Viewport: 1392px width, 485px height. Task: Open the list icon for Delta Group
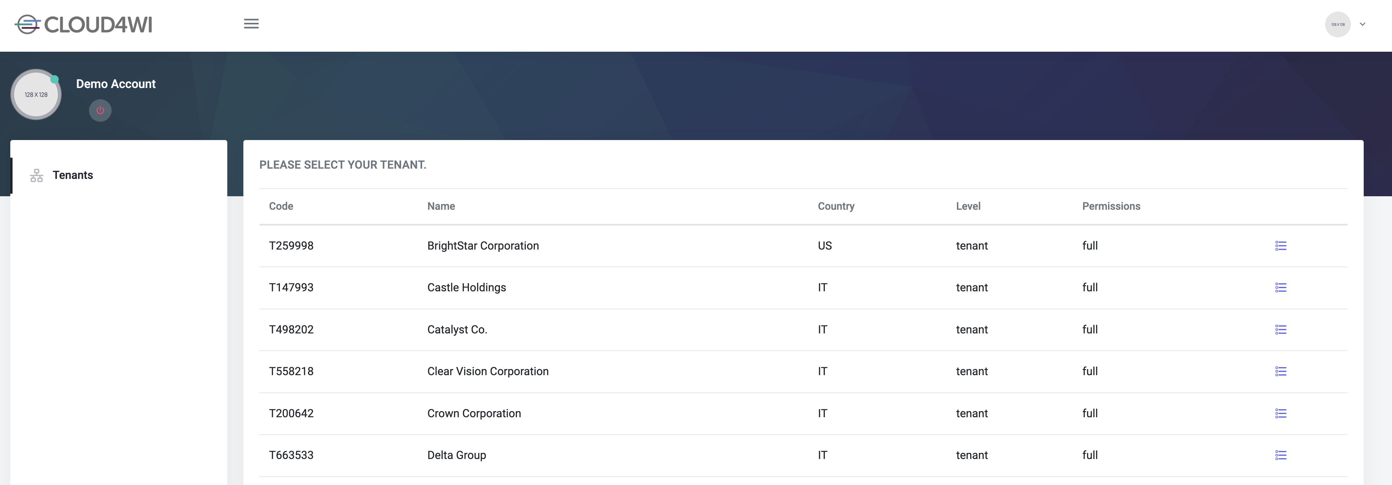point(1281,455)
